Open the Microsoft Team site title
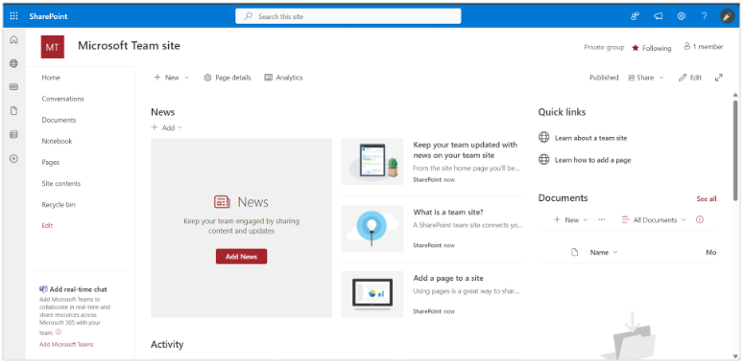 (129, 45)
